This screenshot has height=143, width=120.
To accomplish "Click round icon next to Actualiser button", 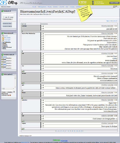I will (x=14, y=92).
